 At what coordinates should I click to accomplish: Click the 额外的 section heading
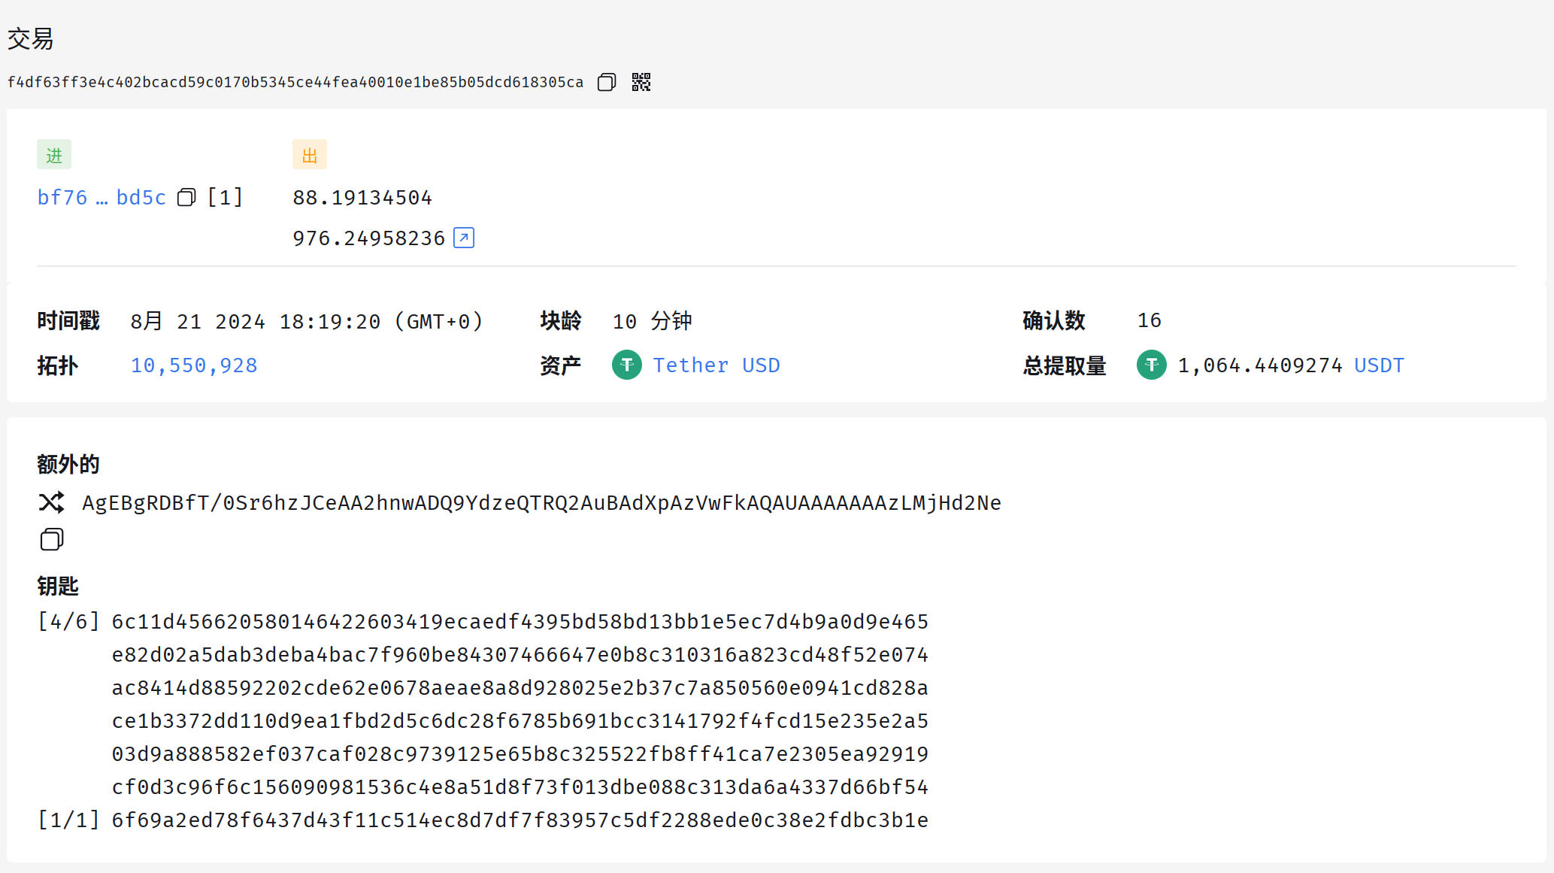click(68, 465)
